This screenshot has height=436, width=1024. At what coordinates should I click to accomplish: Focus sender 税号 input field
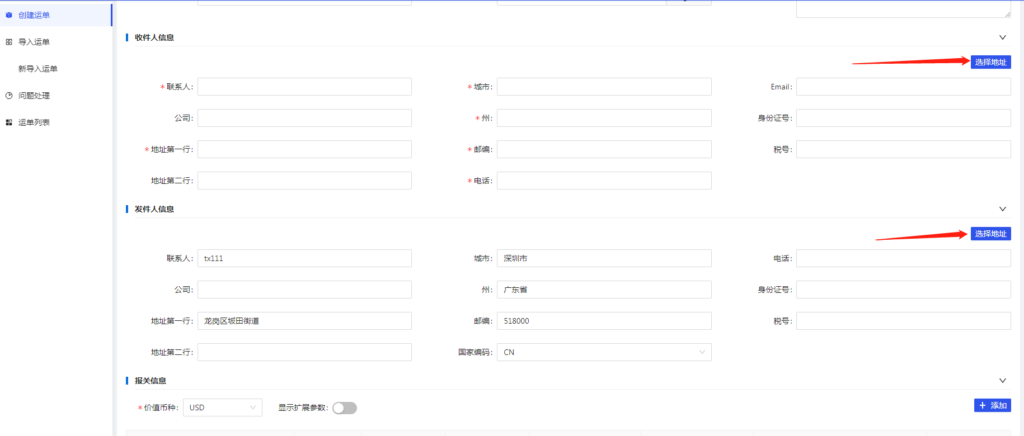coord(904,321)
